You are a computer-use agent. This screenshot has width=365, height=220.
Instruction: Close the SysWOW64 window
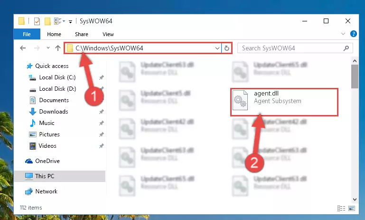pos(348,21)
